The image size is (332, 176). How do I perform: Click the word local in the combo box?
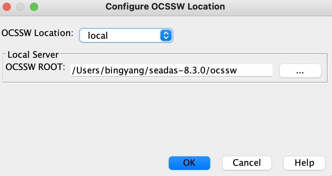coord(98,36)
